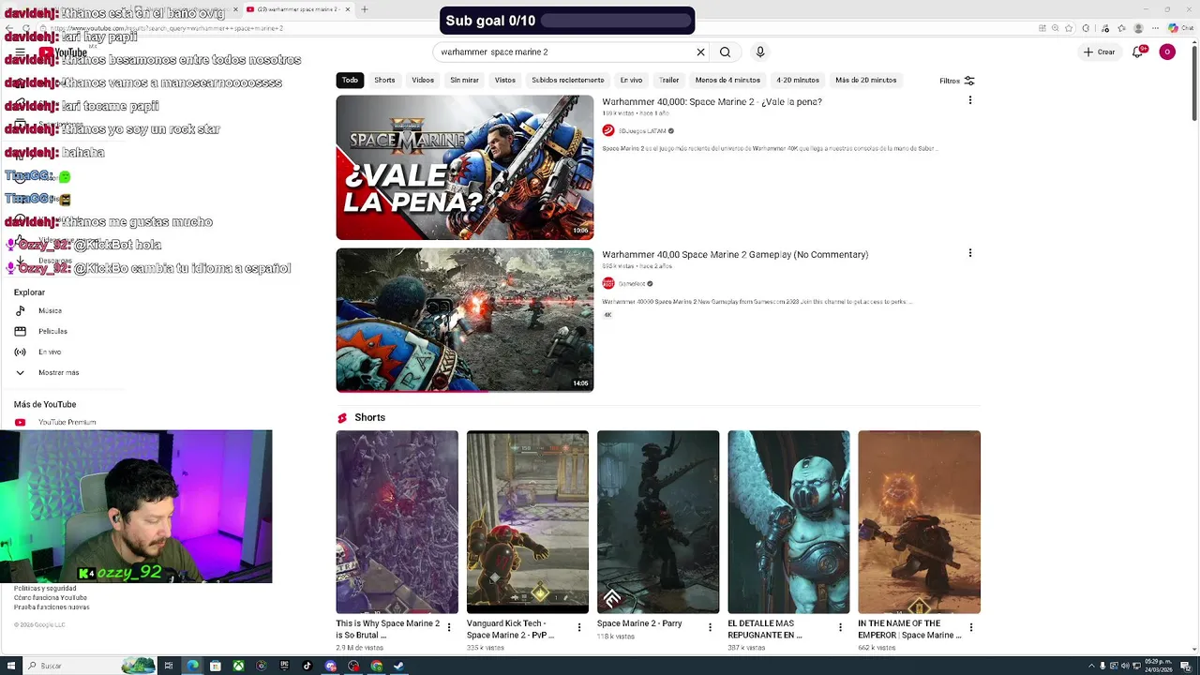Open Edge settings and more ellipsis
The height and width of the screenshot is (675, 1200).
pyautogui.click(x=1155, y=28)
